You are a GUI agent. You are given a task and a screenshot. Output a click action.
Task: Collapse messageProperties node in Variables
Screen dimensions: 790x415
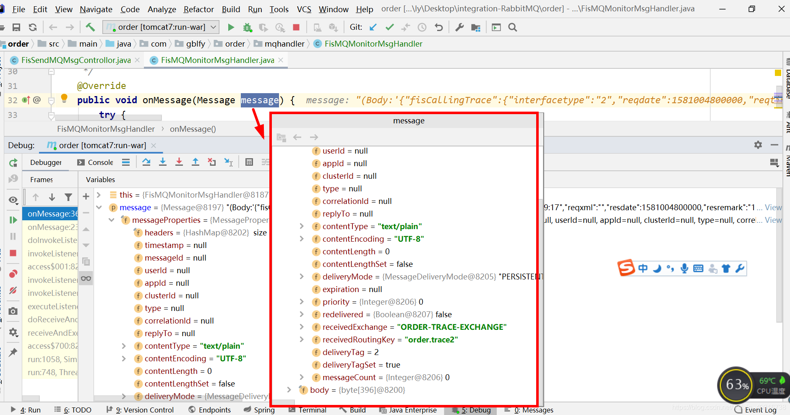[x=112, y=220]
